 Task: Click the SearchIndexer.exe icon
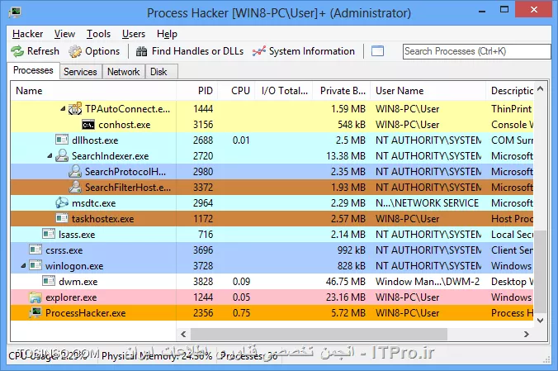pos(62,155)
